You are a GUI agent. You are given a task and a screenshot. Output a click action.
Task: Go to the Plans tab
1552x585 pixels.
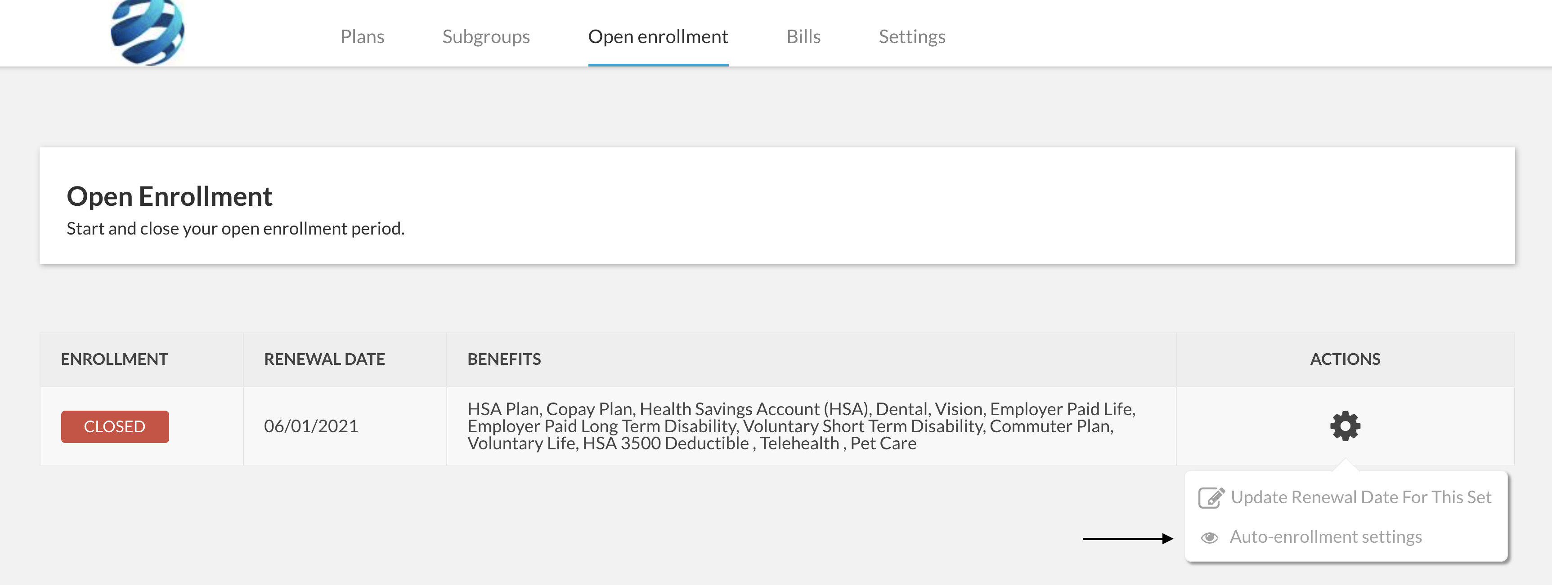tap(362, 37)
